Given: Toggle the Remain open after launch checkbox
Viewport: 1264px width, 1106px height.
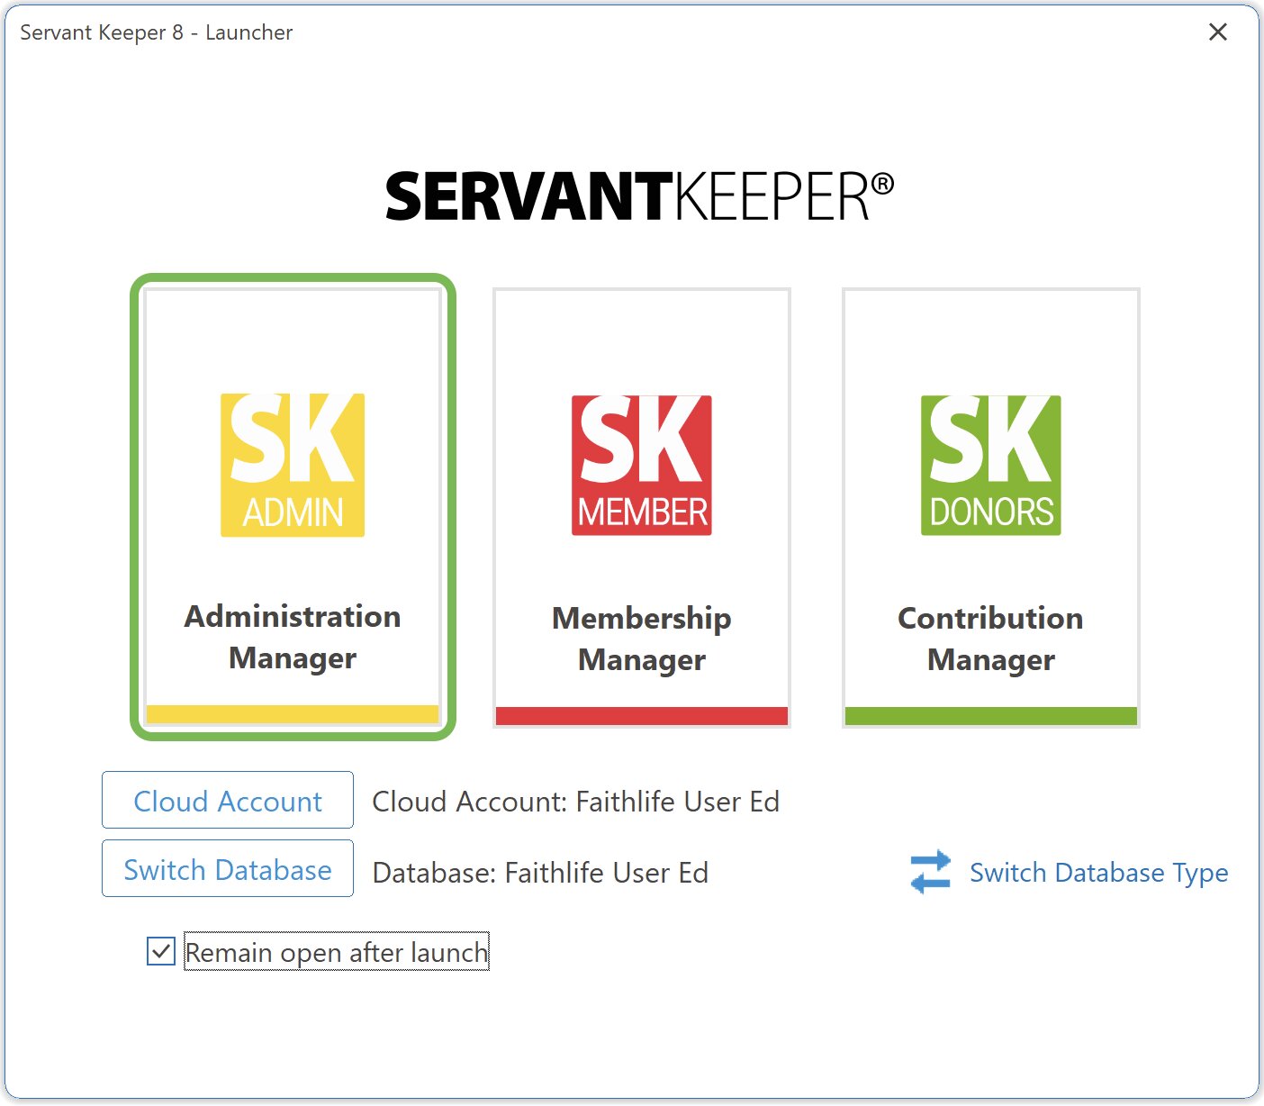Looking at the screenshot, I should point(161,951).
